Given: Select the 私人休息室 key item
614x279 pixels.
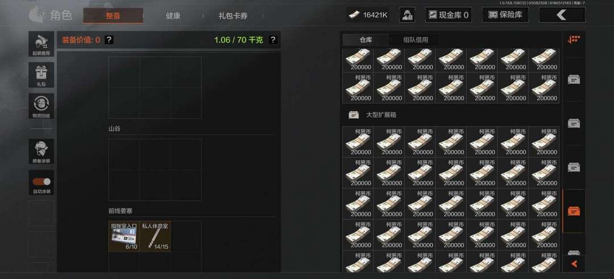Looking at the screenshot, I should pos(155,236).
